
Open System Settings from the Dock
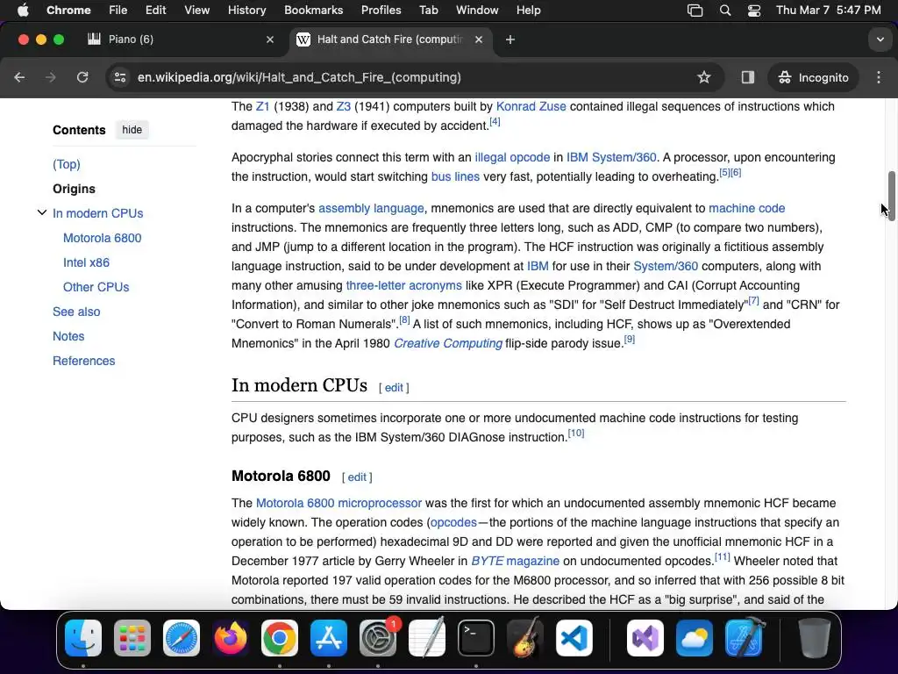(378, 638)
